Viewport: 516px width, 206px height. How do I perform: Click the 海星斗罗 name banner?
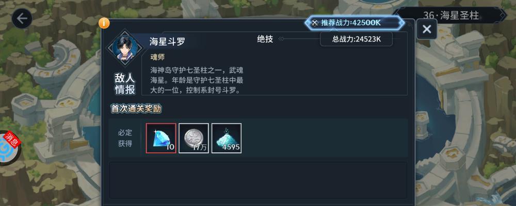coord(168,41)
